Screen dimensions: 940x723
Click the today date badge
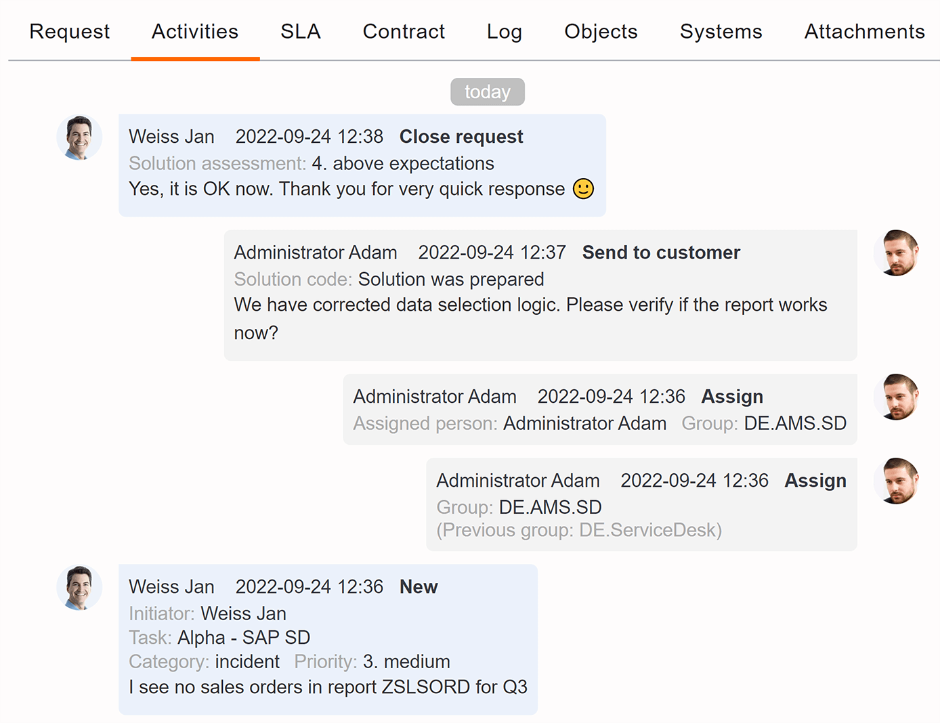coord(488,92)
